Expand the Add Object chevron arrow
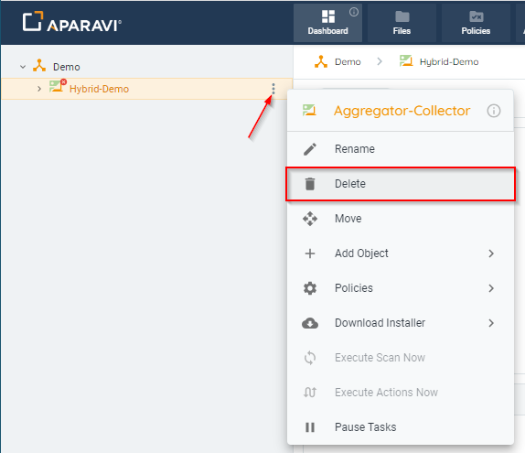Viewport: 525px width, 453px height. 491,253
